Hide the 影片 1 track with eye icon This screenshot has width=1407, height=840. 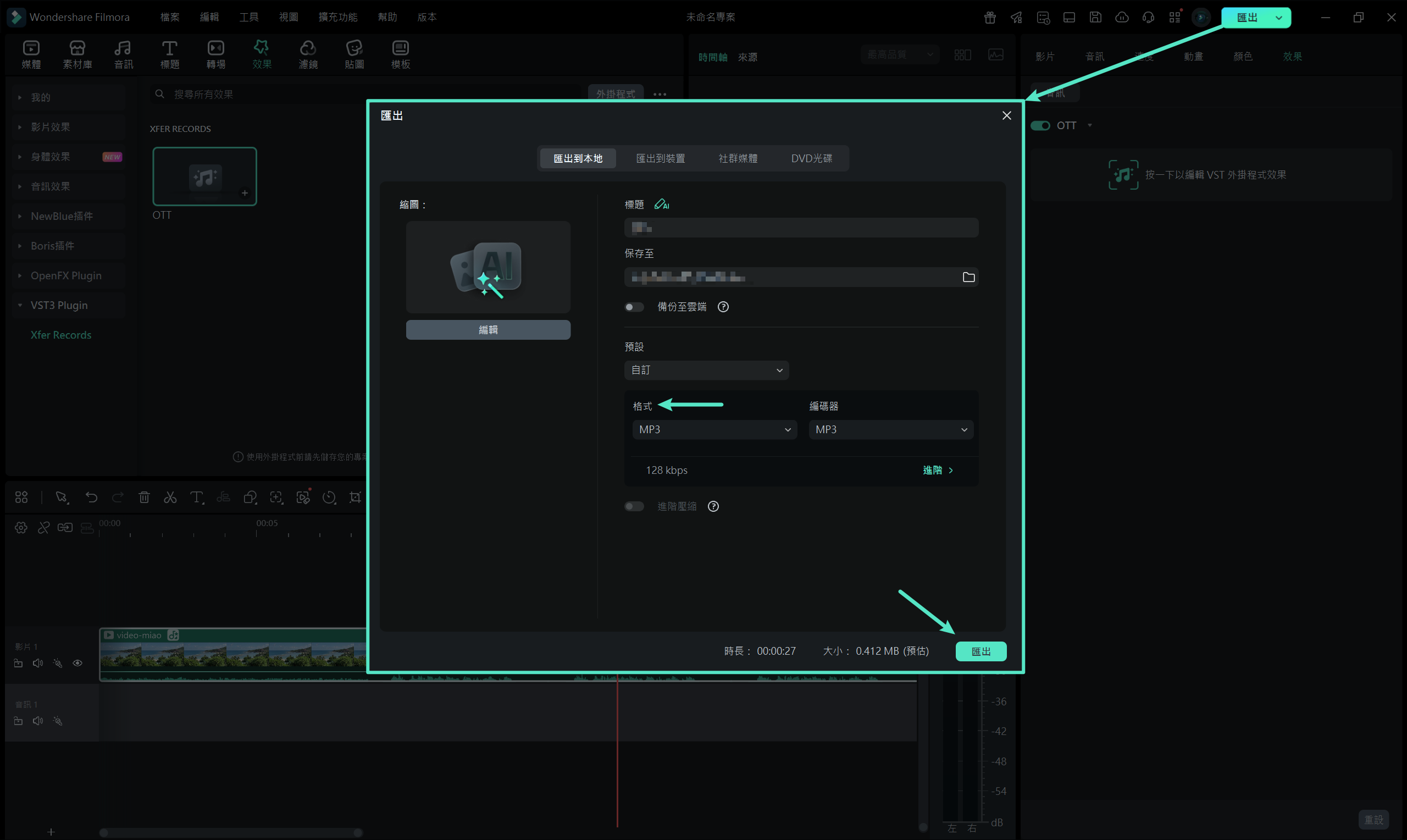[77, 664]
